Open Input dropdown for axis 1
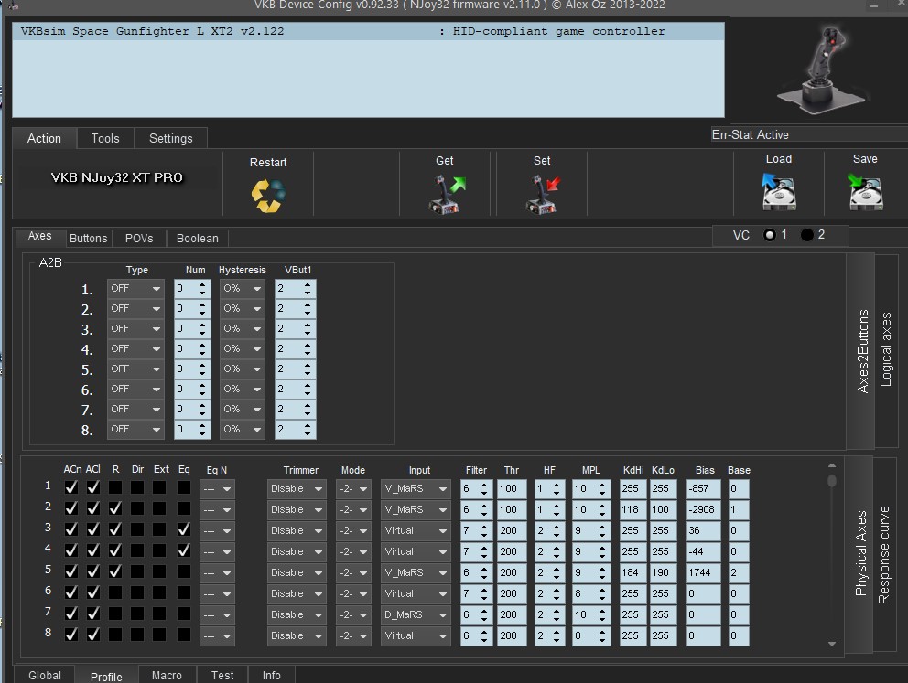This screenshot has width=908, height=683. 416,488
